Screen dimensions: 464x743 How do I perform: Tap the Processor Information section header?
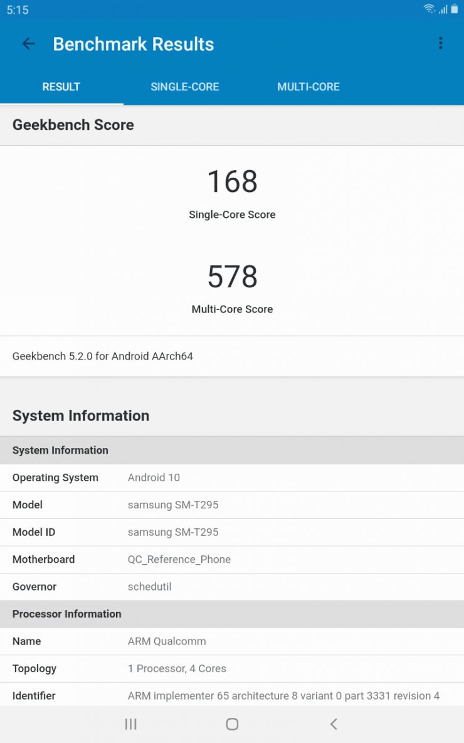coord(232,614)
